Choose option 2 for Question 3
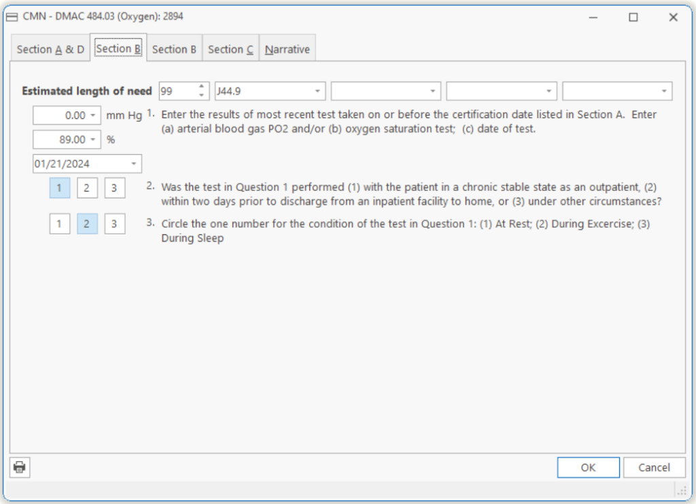 tap(87, 223)
